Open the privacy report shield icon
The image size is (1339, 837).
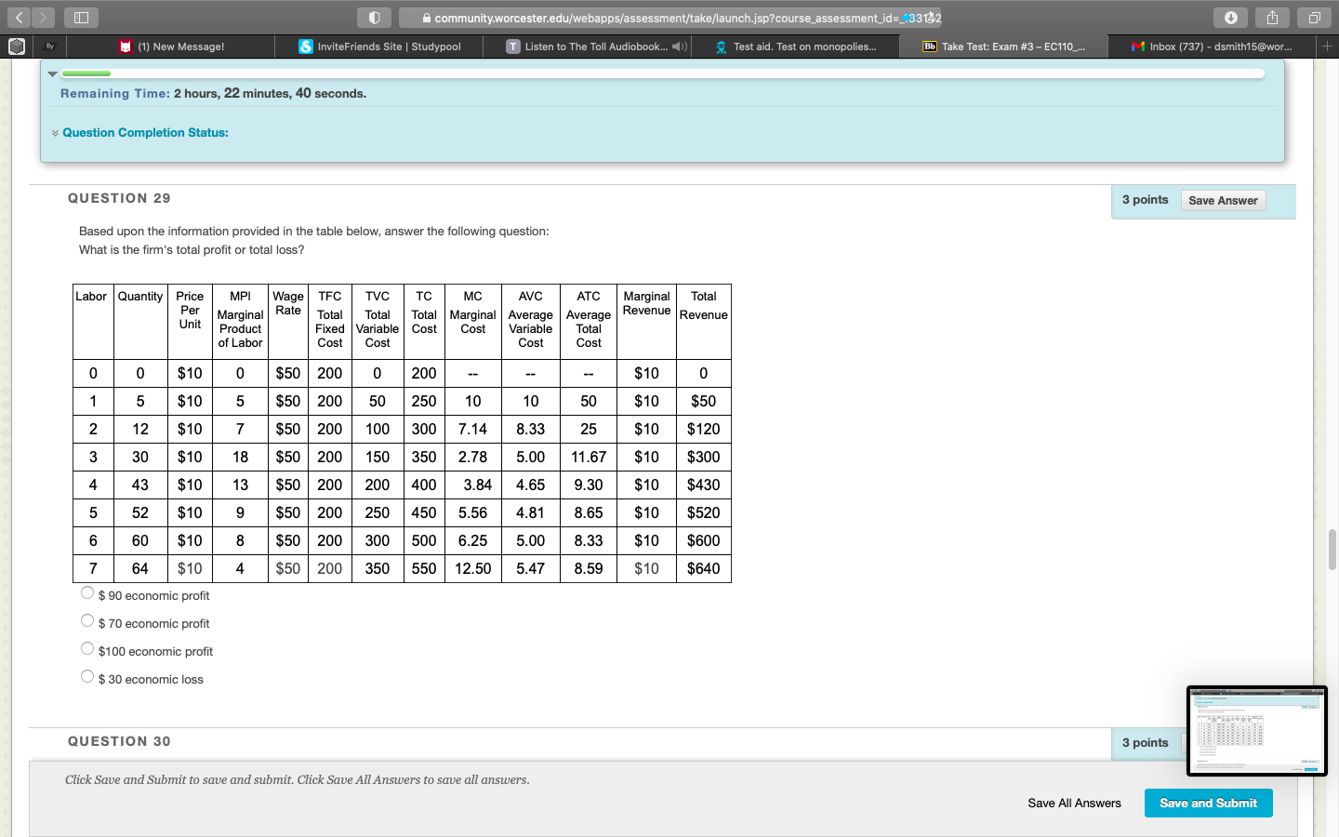[374, 18]
